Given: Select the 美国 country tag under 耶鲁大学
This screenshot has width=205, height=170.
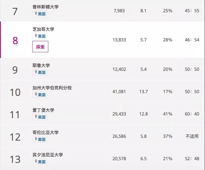Looking at the screenshot, I should pyautogui.click(x=42, y=72).
